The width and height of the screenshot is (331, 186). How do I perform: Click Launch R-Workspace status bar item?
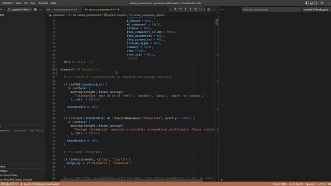tap(40, 184)
